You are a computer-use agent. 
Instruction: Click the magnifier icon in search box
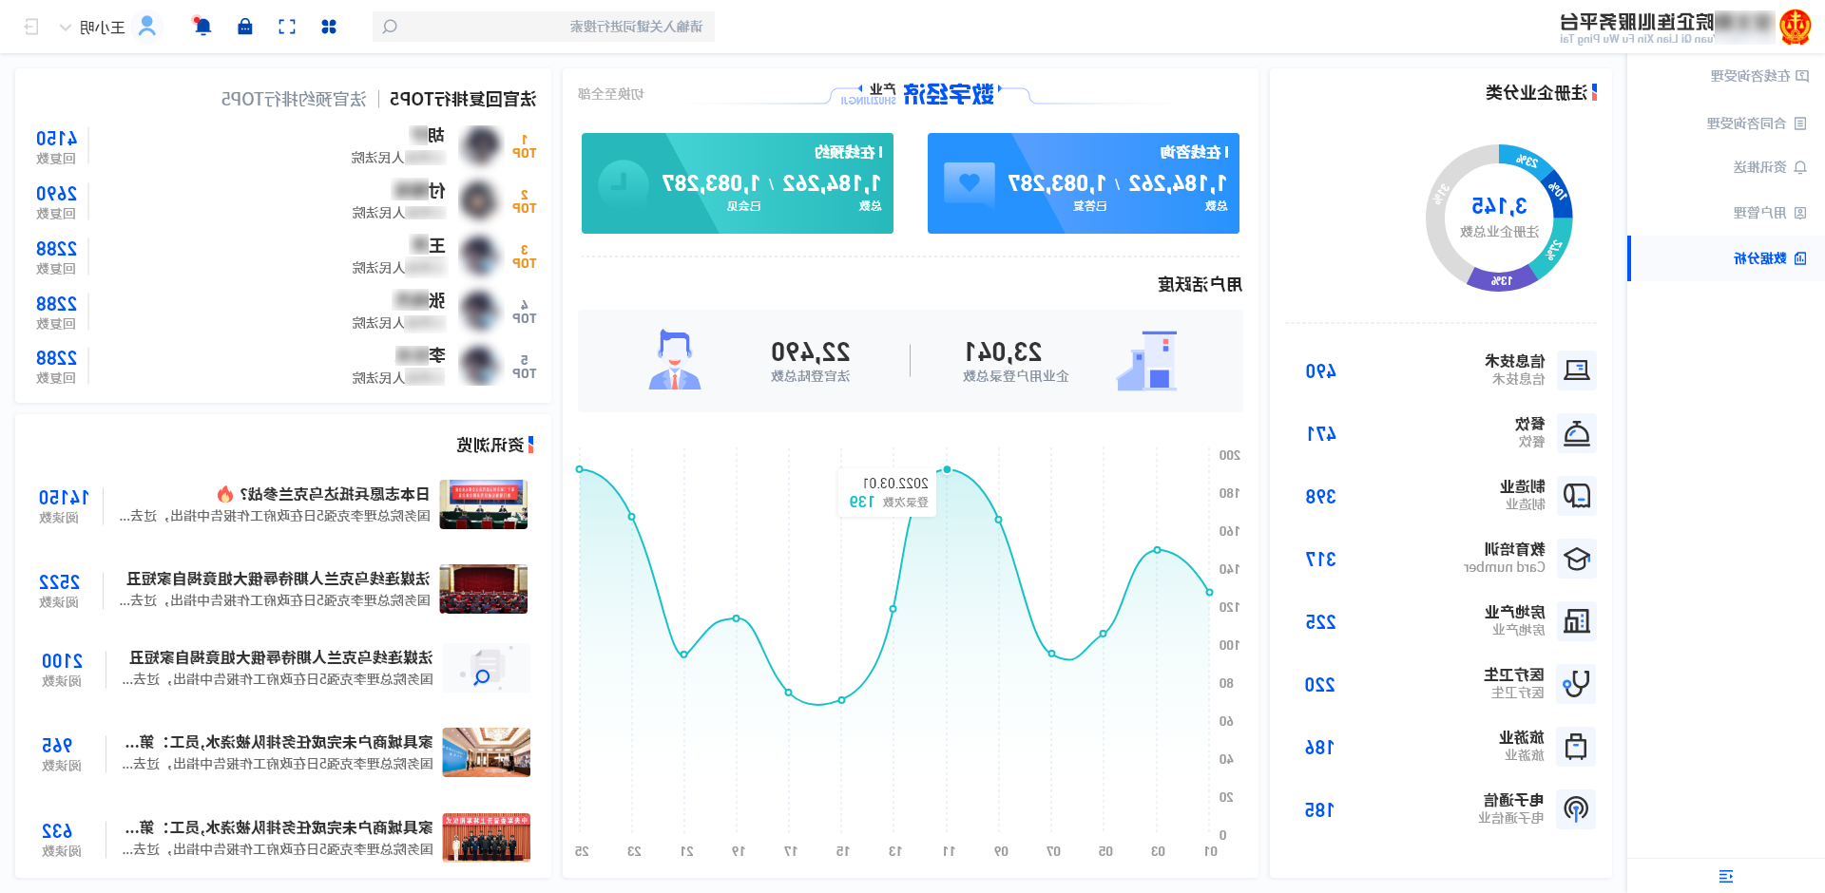pyautogui.click(x=390, y=27)
